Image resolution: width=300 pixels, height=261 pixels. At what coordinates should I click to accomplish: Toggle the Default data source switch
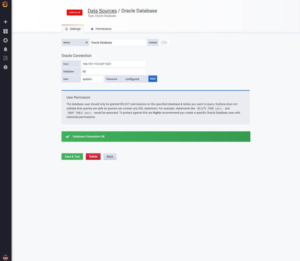(164, 42)
